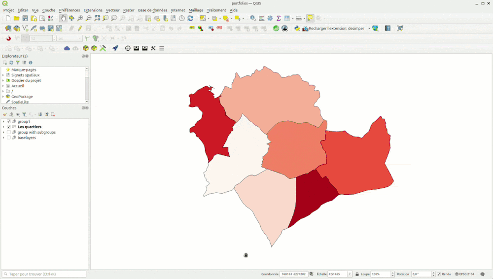
Task: Click the Coordonnée value field
Action: (x=294, y=274)
